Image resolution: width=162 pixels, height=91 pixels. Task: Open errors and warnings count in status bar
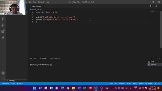tap(20, 84)
